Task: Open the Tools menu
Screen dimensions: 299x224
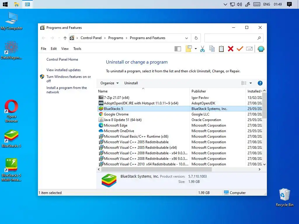Action: pos(77,49)
